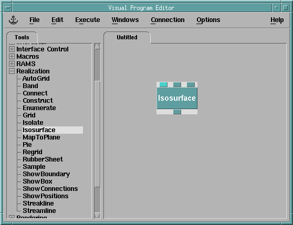Choose the RubberSheet tool entry
Image resolution: width=293 pixels, height=225 pixels.
pyautogui.click(x=43, y=159)
